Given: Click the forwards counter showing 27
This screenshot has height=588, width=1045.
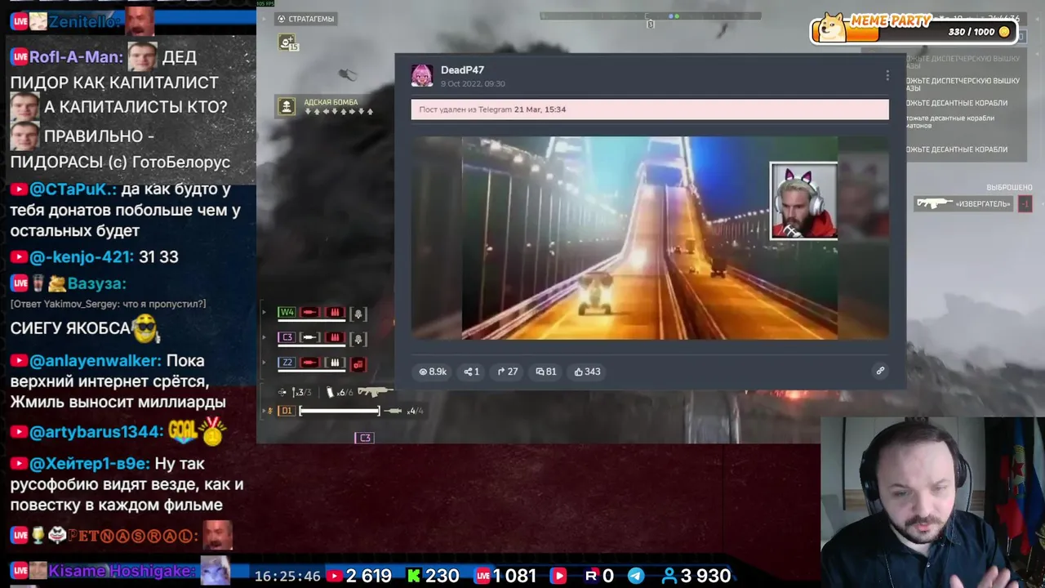Looking at the screenshot, I should tap(508, 372).
